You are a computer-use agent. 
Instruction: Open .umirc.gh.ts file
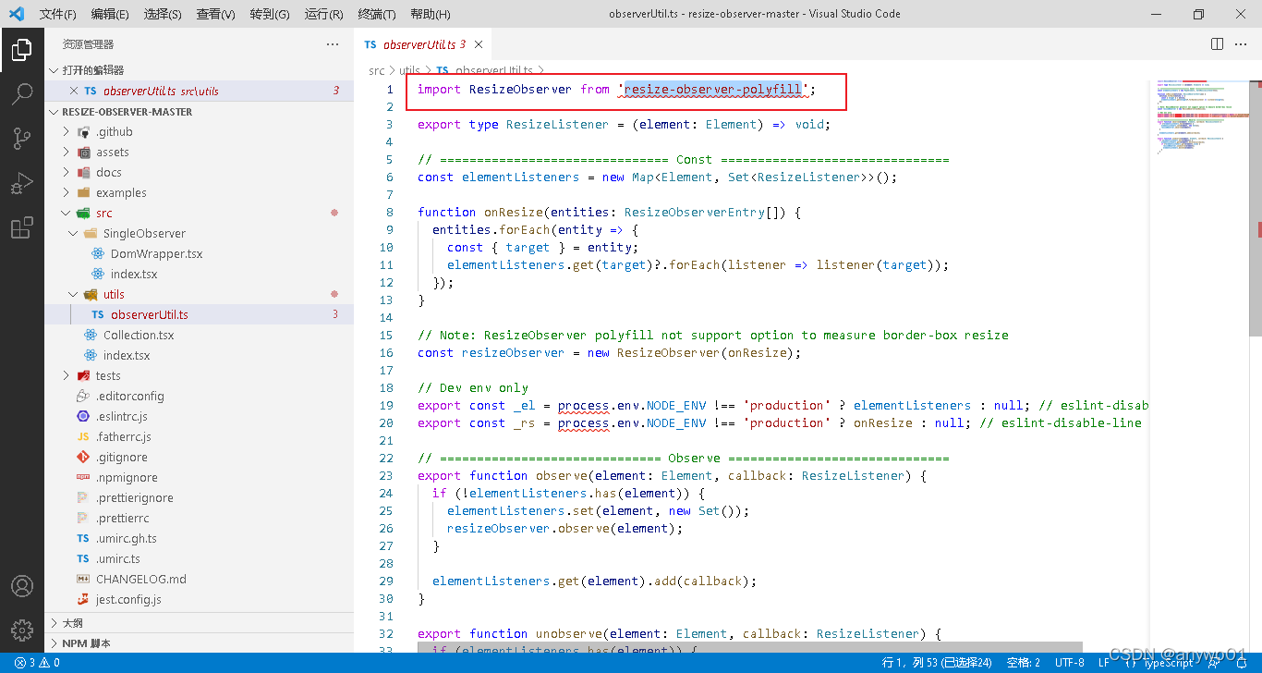199,538
